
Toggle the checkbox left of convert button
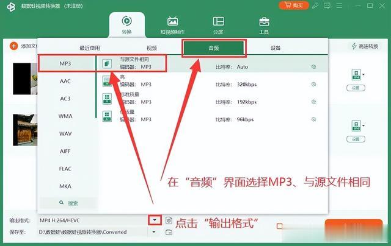pos(280,226)
